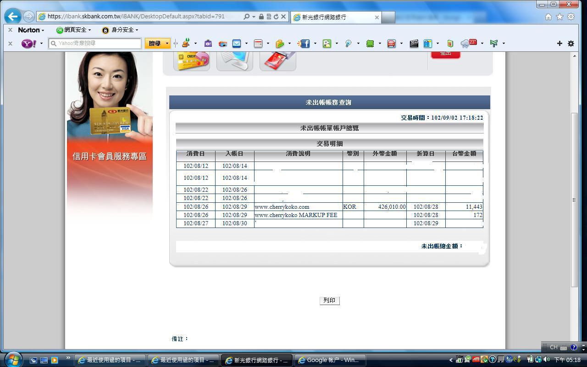
Task: Click the Yahoo! logo icon
Action: pyautogui.click(x=29, y=44)
